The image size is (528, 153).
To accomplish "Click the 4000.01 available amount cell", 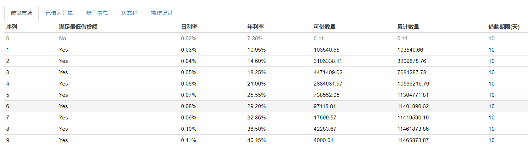I will (x=323, y=140).
